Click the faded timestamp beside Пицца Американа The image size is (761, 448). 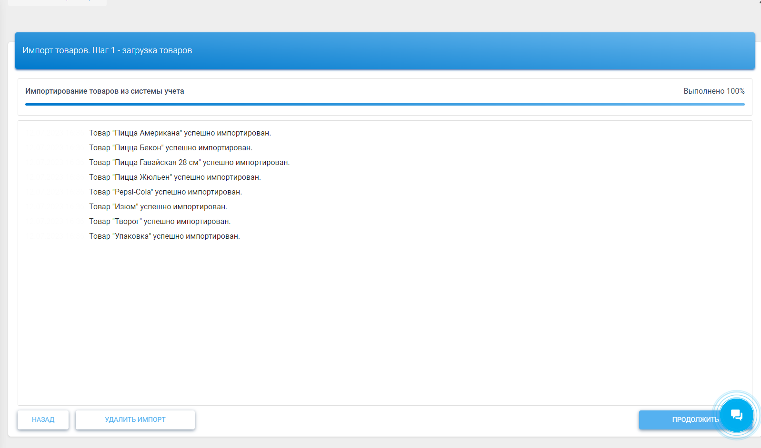55,133
